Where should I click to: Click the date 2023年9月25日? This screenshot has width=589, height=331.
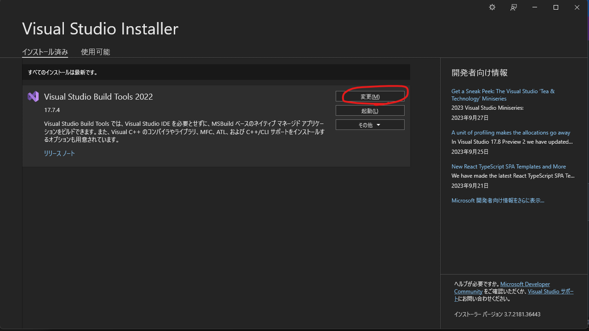(x=470, y=152)
